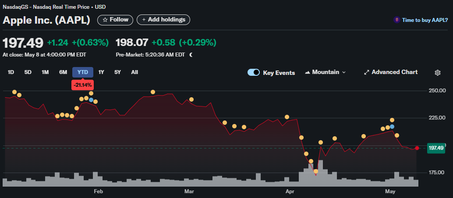Image resolution: width=453 pixels, height=198 pixels.
Task: Click the mountain chart type icon
Action: (308, 72)
